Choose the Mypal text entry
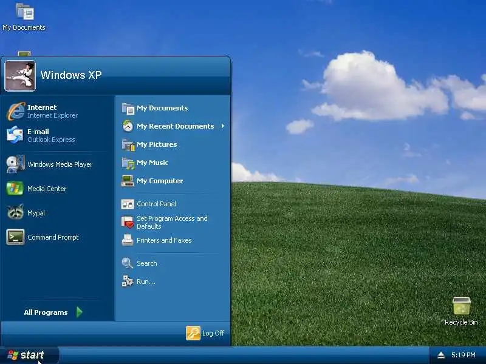Screen dimensions: 486x364 [36, 213]
